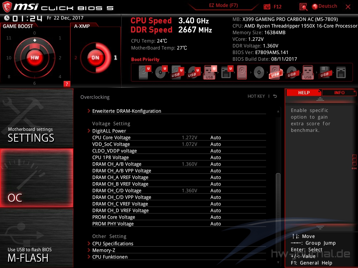This screenshot has width=358, height=268.
Task: Click the scrollbar down arrow of settings list
Action: (x=278, y=262)
